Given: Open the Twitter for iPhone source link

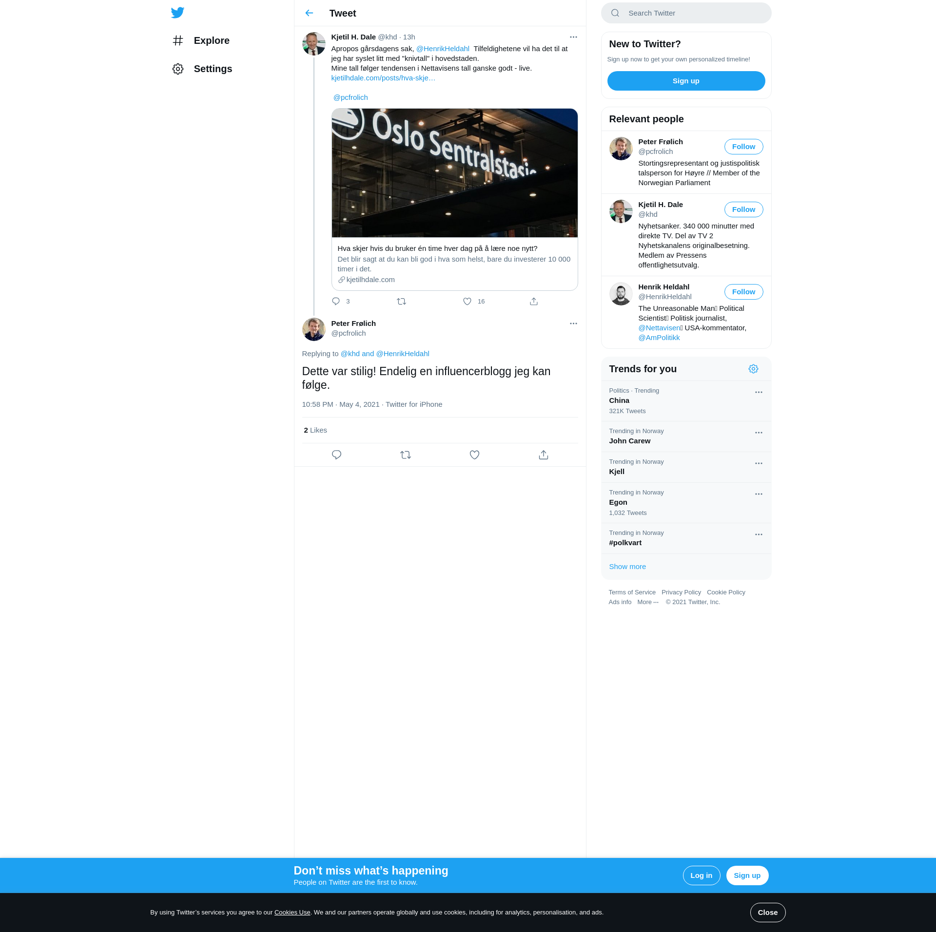Looking at the screenshot, I should coord(414,404).
